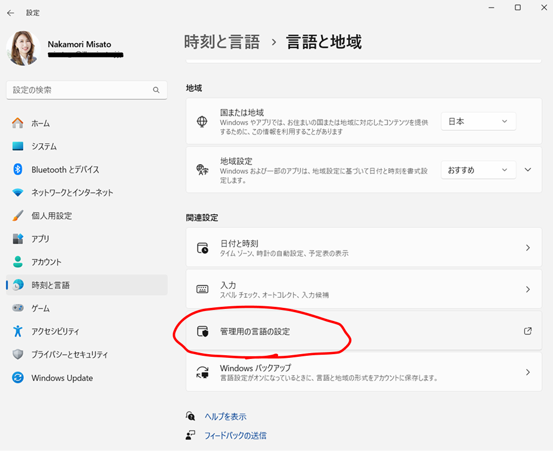Open 入力 related setting
The height and width of the screenshot is (451, 553).
tap(363, 289)
